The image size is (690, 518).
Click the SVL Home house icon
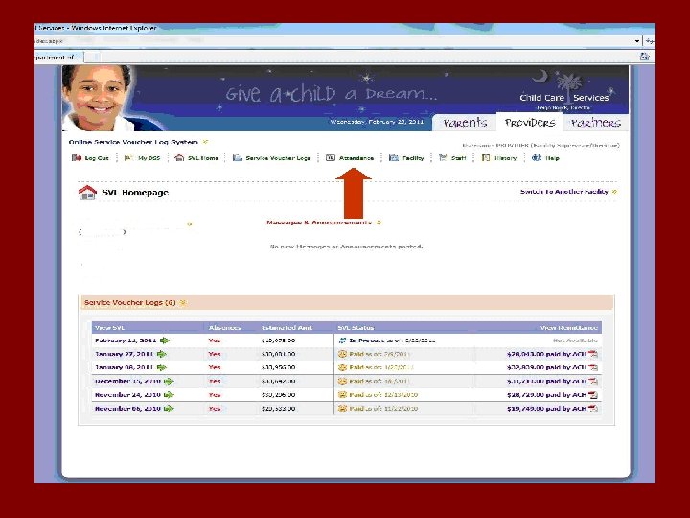[179, 157]
